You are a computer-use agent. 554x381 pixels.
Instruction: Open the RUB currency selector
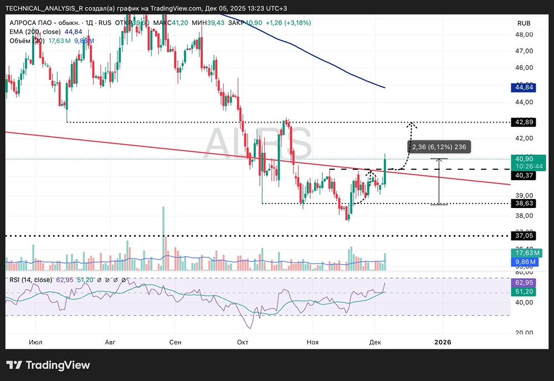[x=524, y=23]
